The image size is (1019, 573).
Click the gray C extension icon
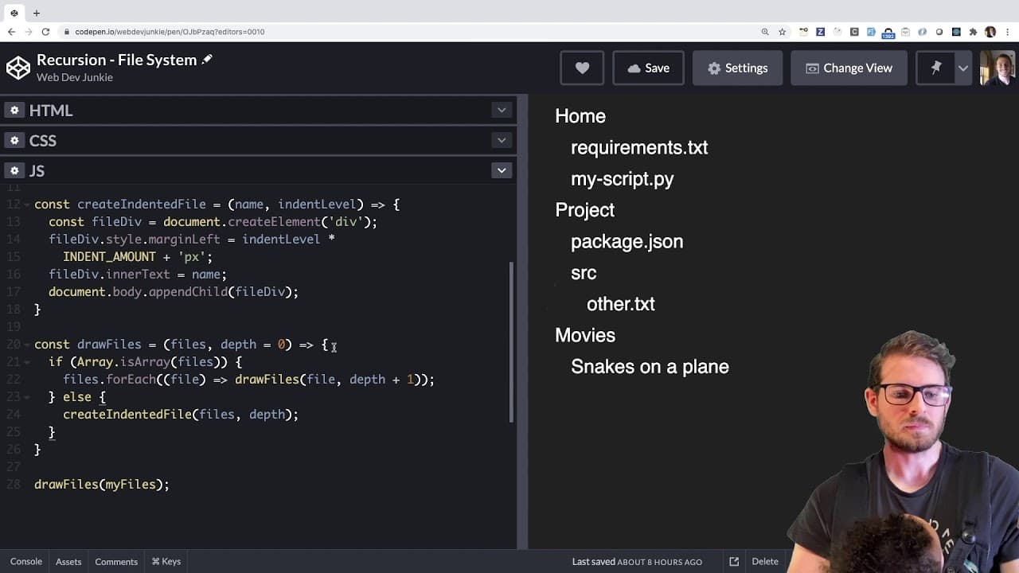coord(854,32)
